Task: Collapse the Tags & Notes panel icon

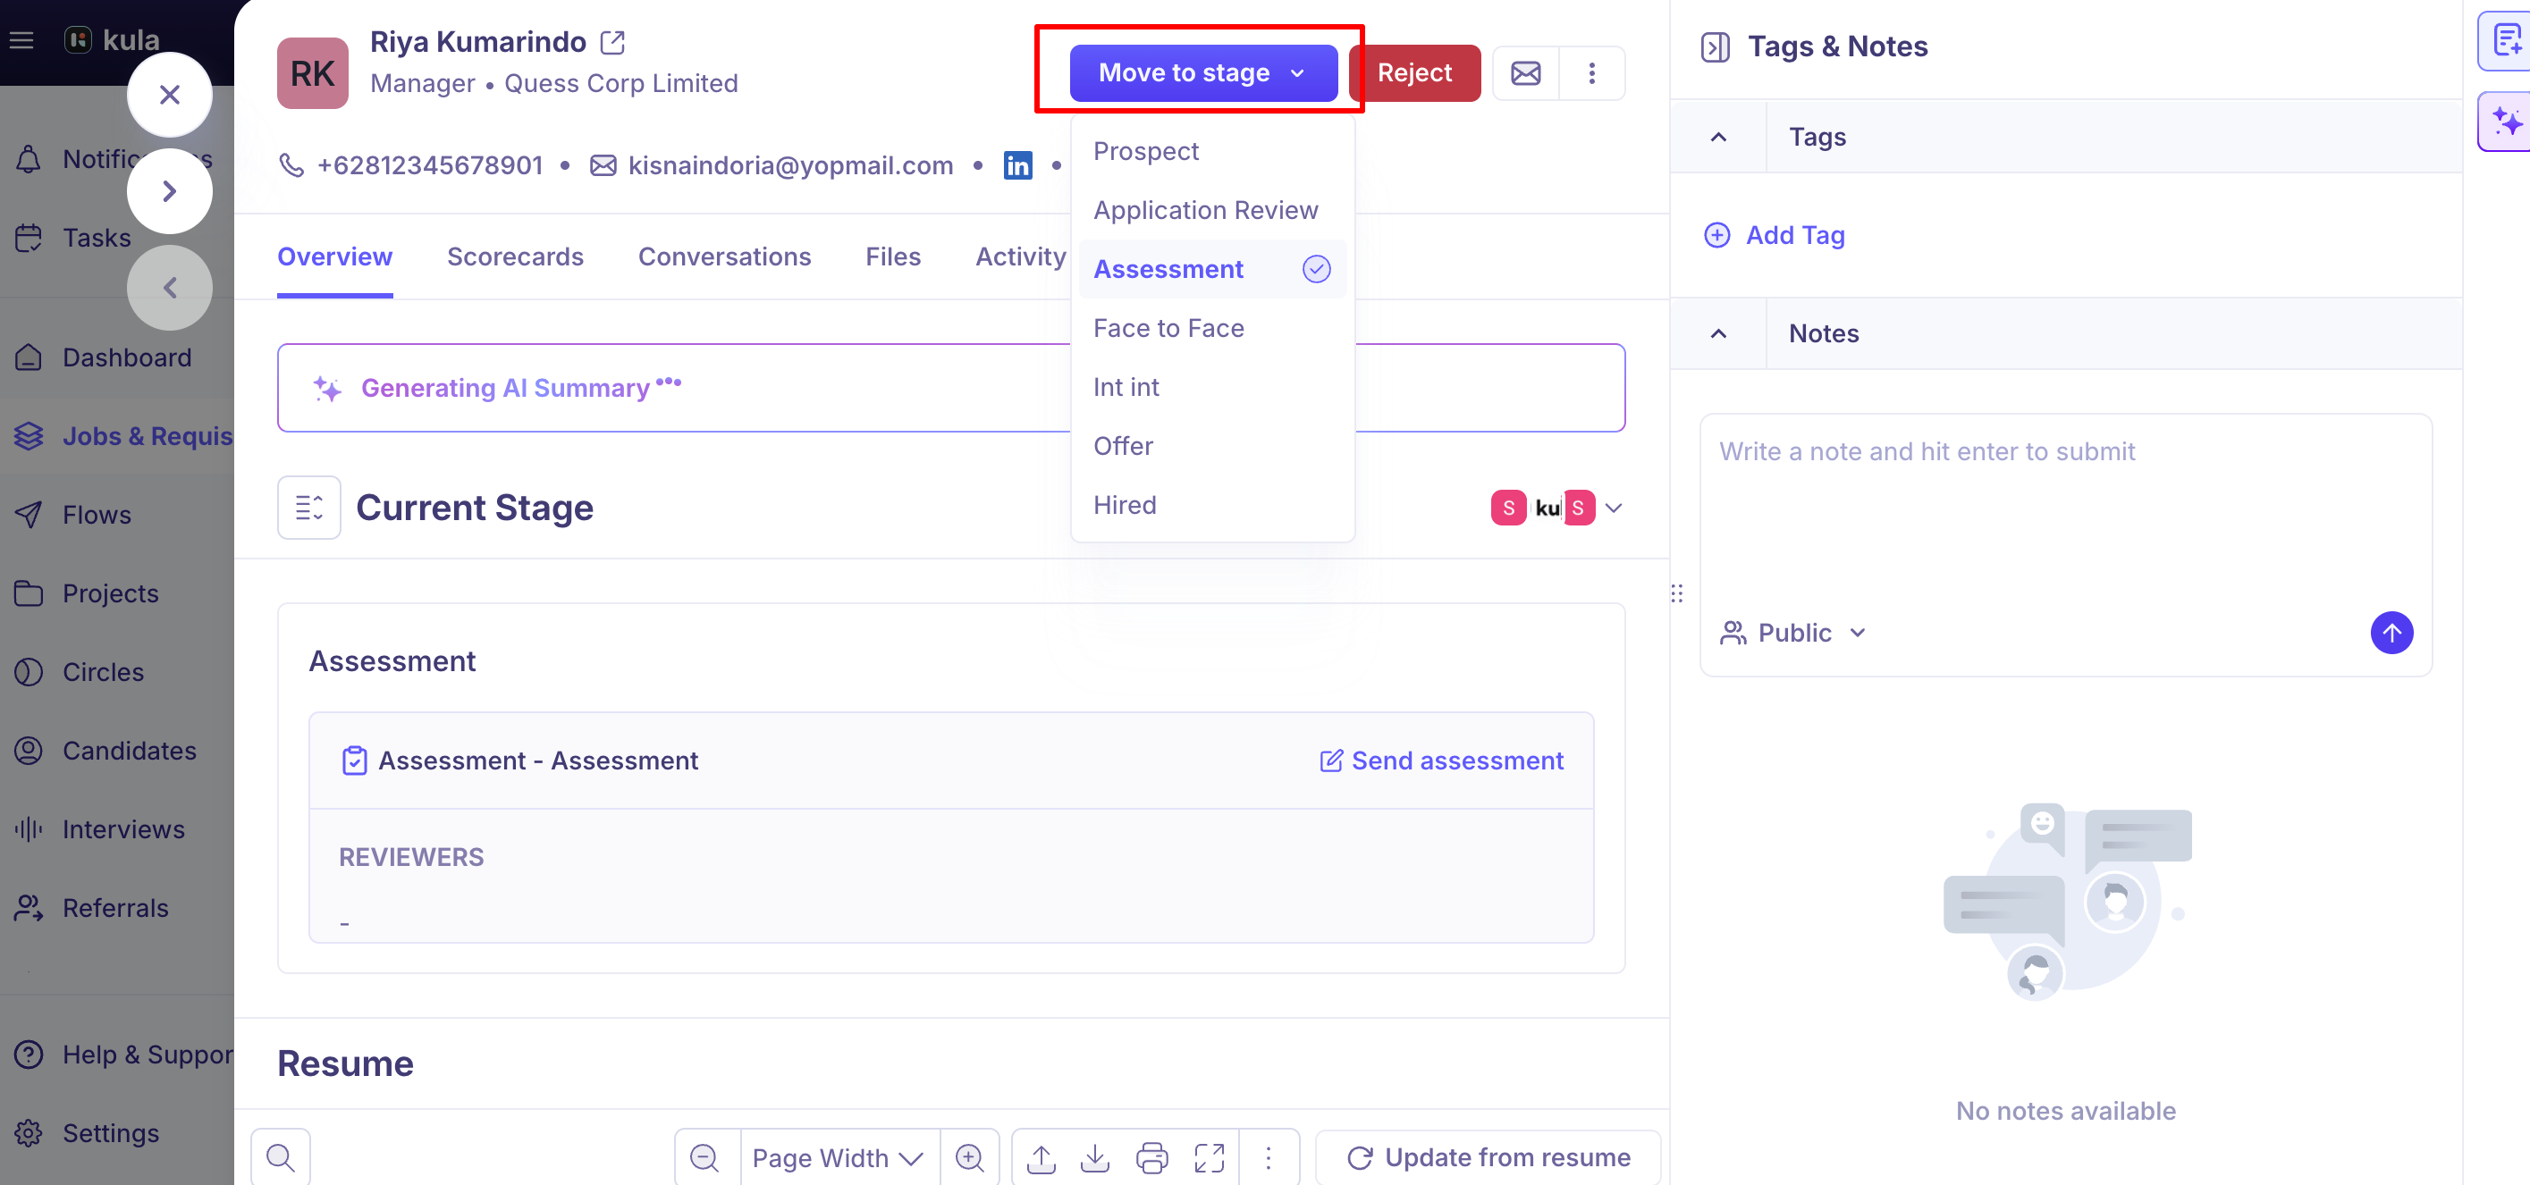Action: [1715, 47]
